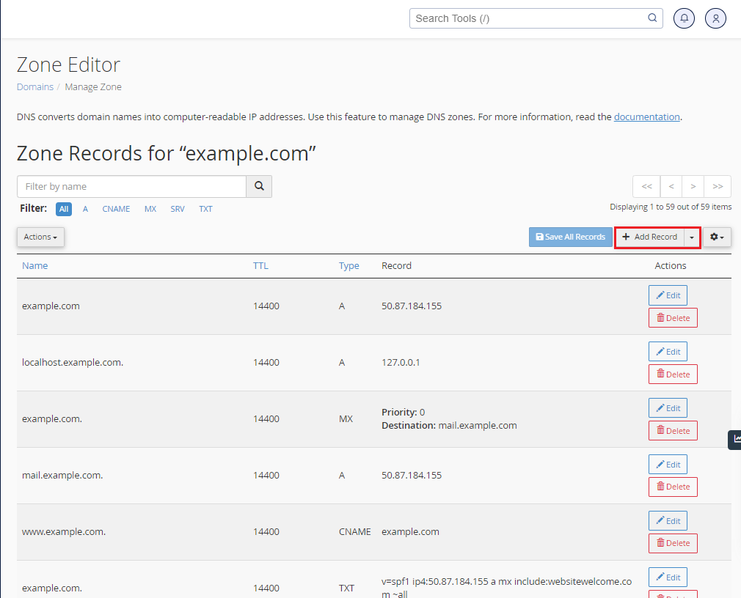The height and width of the screenshot is (598, 741).
Task: Click Save All Records button
Action: [570, 237]
